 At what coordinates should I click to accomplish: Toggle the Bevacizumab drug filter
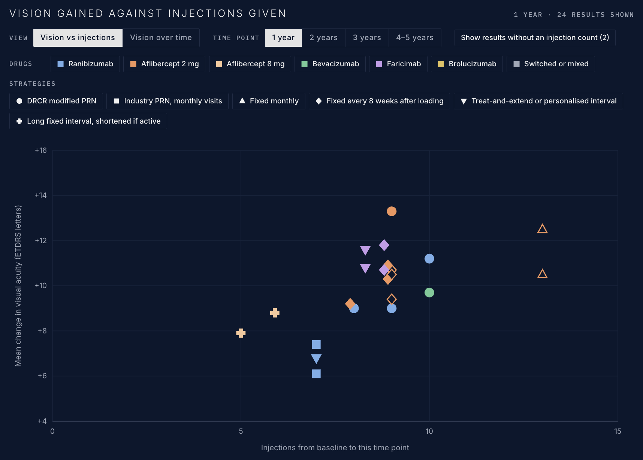(x=330, y=64)
